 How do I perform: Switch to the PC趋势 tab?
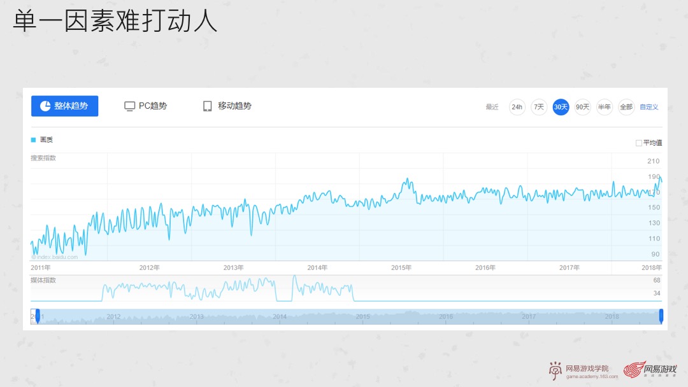coord(147,106)
